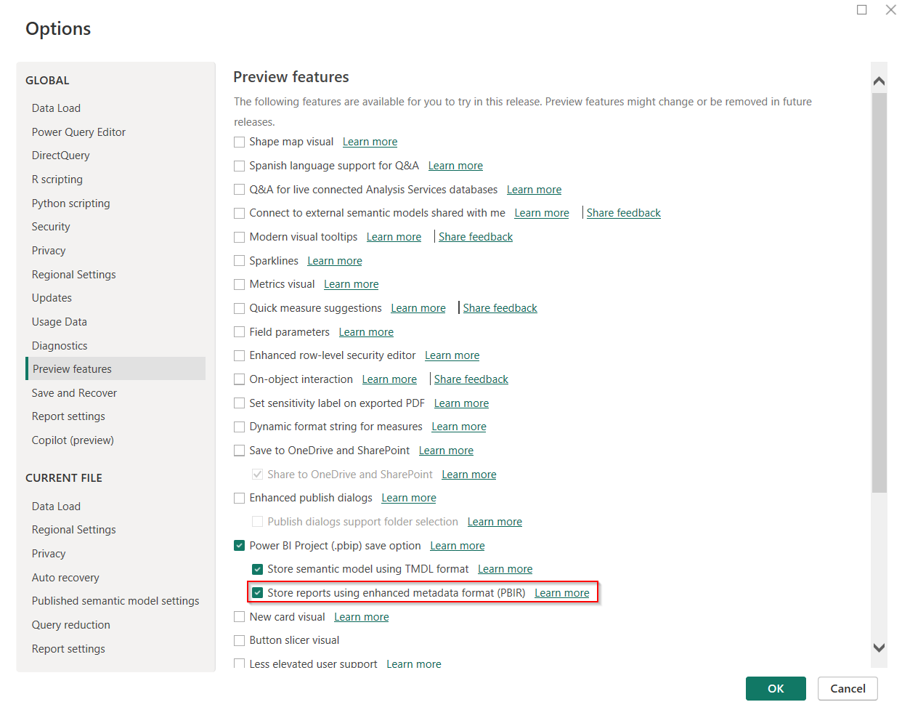Image resolution: width=902 pixels, height=710 pixels.
Task: Select Security in the GLOBAL section
Action: click(x=51, y=227)
